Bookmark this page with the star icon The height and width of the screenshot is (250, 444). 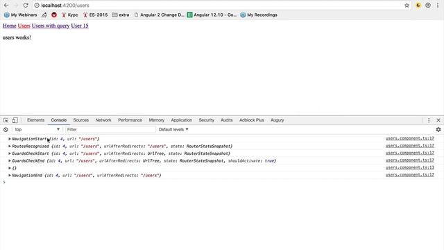pos(407,6)
